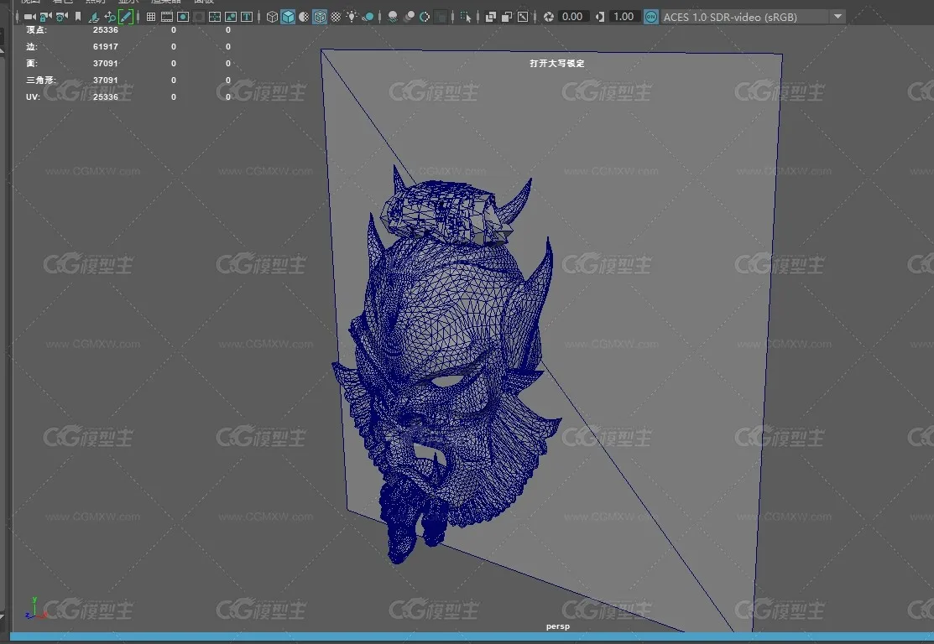Open Camera Attributes icon
Image resolution: width=934 pixels, height=644 pixels.
[62, 17]
